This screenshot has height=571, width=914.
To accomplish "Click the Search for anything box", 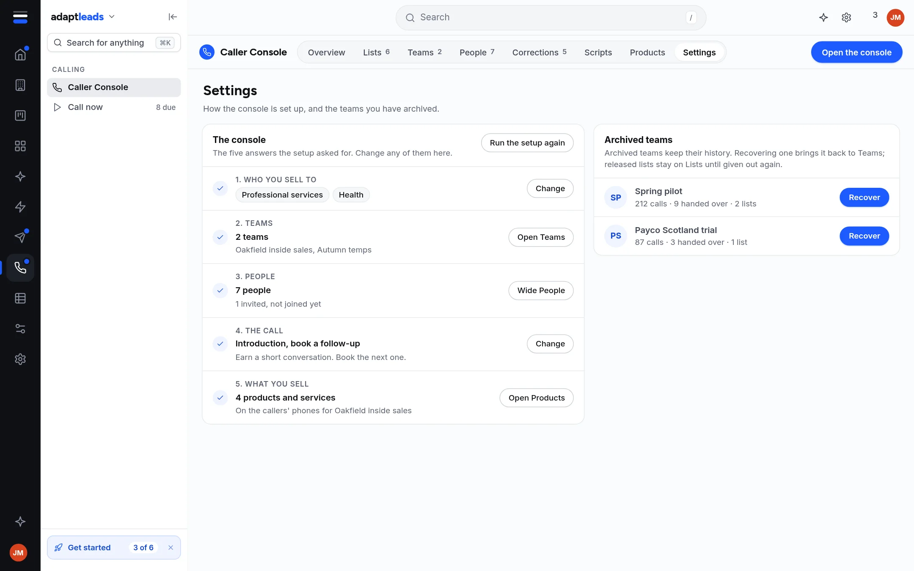I will tap(114, 43).
